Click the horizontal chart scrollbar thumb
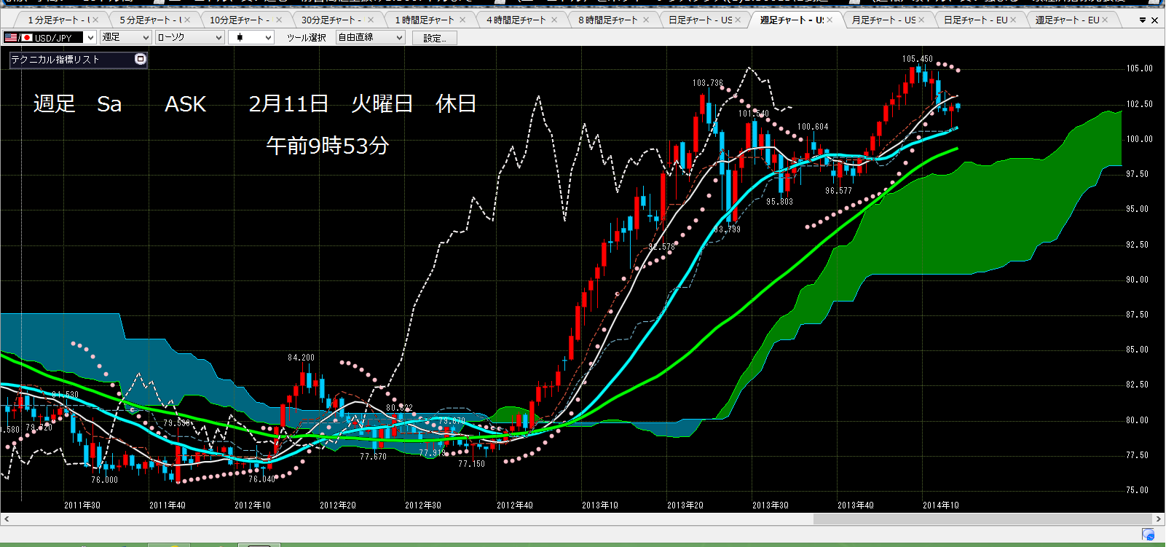1174x547 pixels. (x=983, y=519)
